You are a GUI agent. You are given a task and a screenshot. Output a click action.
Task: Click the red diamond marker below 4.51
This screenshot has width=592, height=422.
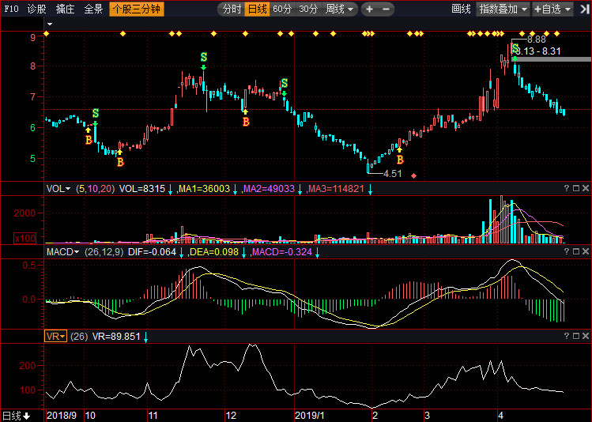[413, 175]
